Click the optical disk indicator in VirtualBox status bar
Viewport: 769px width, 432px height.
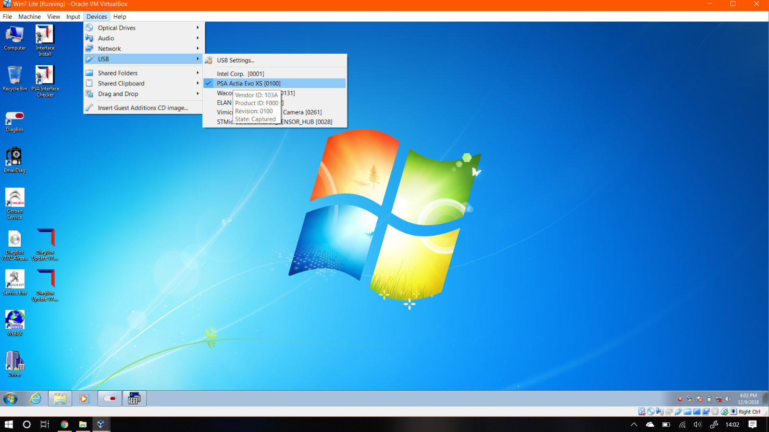651,412
